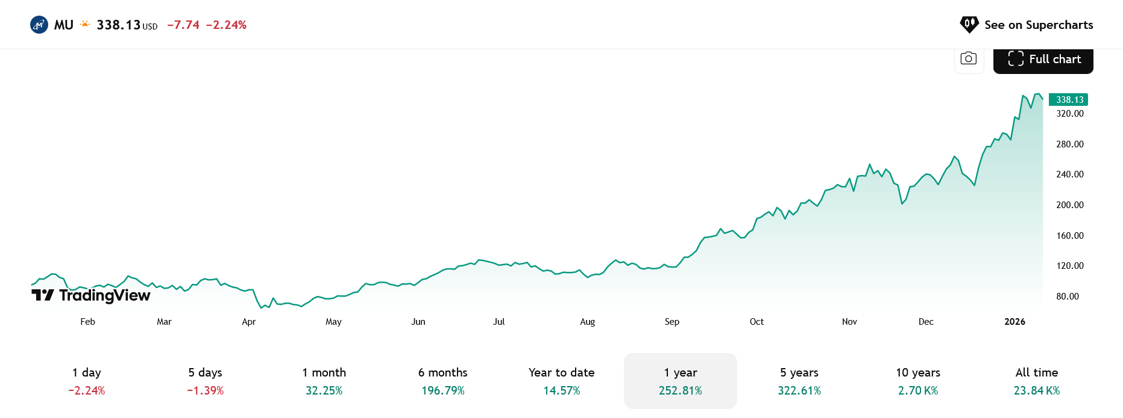This screenshot has width=1123, height=418.
Task: Select the 1 day time range
Action: pos(87,381)
